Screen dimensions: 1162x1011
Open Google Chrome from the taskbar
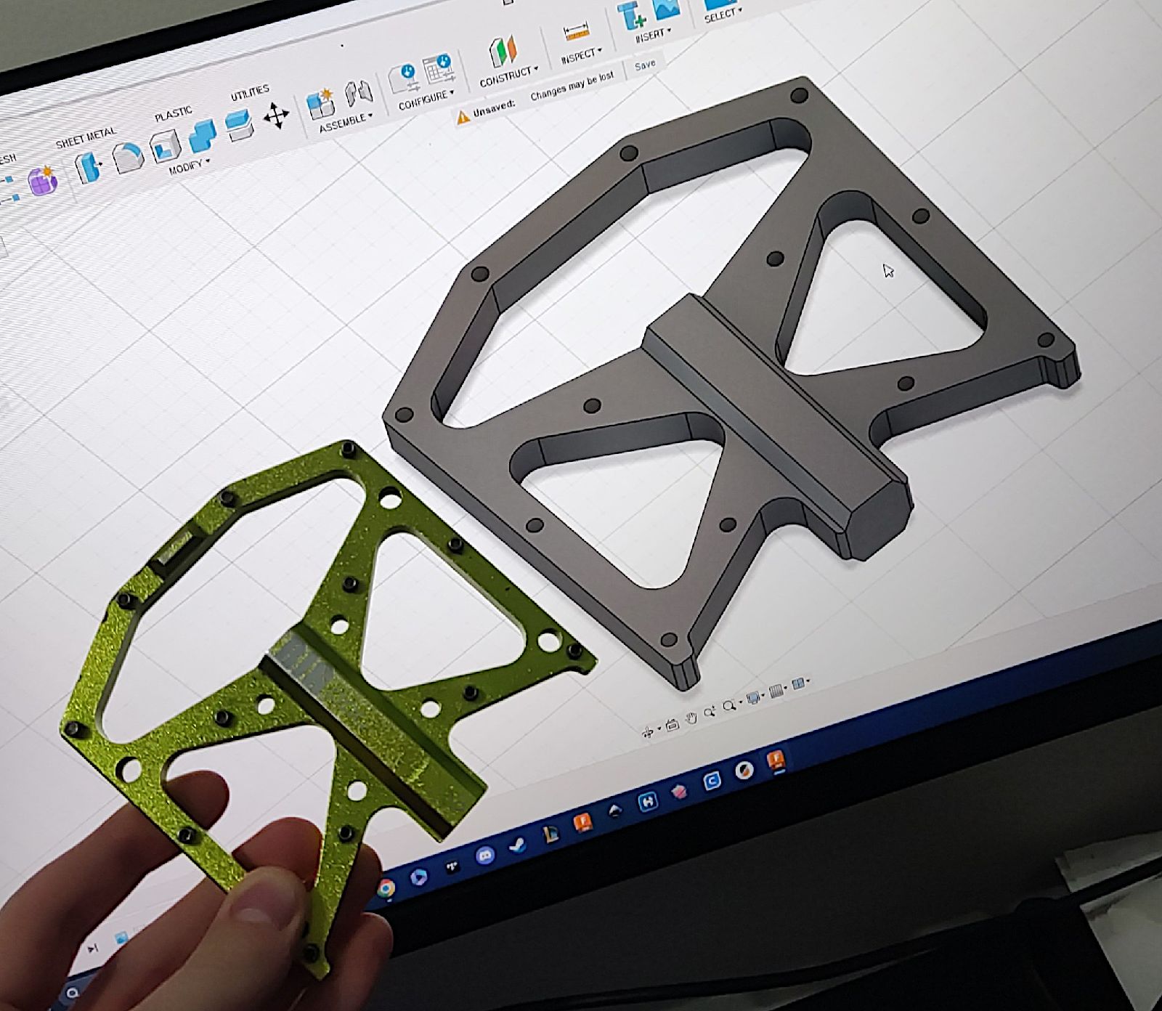point(386,888)
